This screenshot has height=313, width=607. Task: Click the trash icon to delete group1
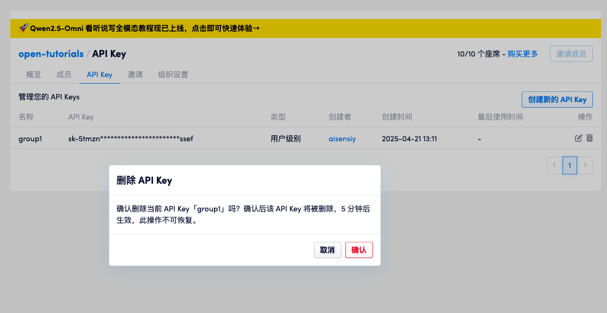(590, 139)
